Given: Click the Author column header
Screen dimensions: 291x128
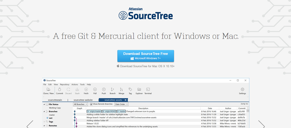Looking at the screenshot, I should (228, 109).
